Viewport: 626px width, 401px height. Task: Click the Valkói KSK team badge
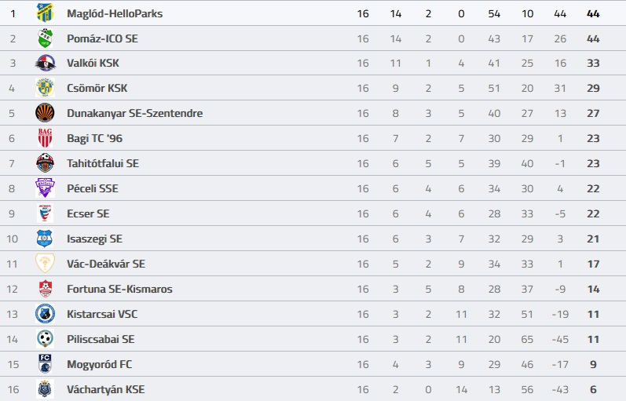[45, 64]
